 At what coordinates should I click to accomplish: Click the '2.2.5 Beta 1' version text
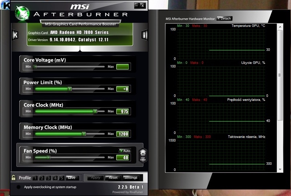tap(131, 187)
